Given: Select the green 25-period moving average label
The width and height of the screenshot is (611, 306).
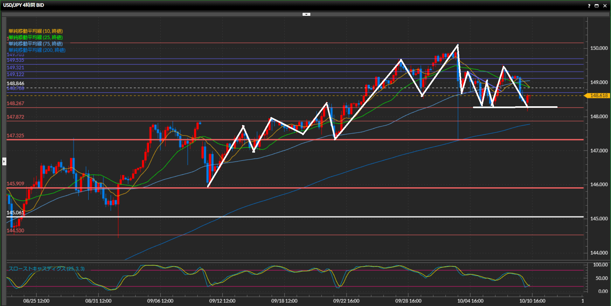Looking at the screenshot, I should pyautogui.click(x=36, y=37).
